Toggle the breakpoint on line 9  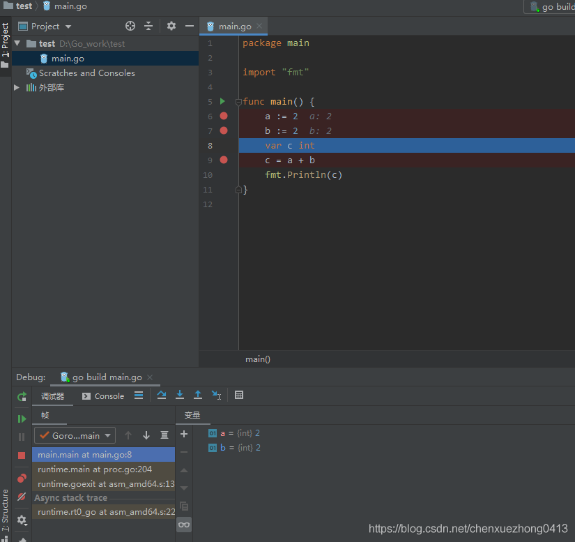tap(224, 160)
